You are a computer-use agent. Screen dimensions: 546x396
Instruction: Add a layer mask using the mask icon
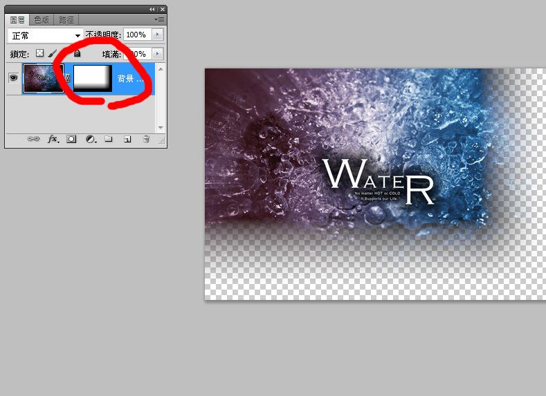pyautogui.click(x=71, y=139)
